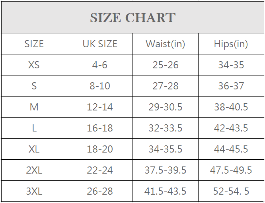The width and height of the screenshot is (265, 203).
Task: Select the M size cell
Action: (x=34, y=107)
